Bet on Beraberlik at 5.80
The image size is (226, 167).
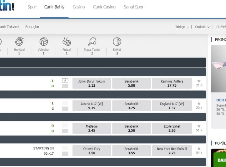pos(132,83)
